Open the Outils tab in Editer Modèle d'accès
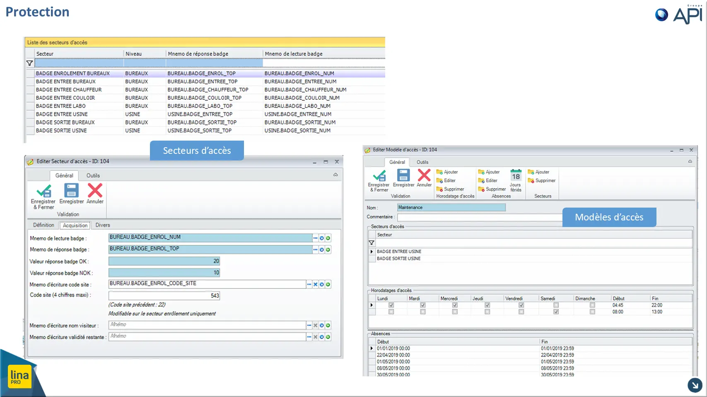Viewport: 707px width, 397px height. pos(422,162)
